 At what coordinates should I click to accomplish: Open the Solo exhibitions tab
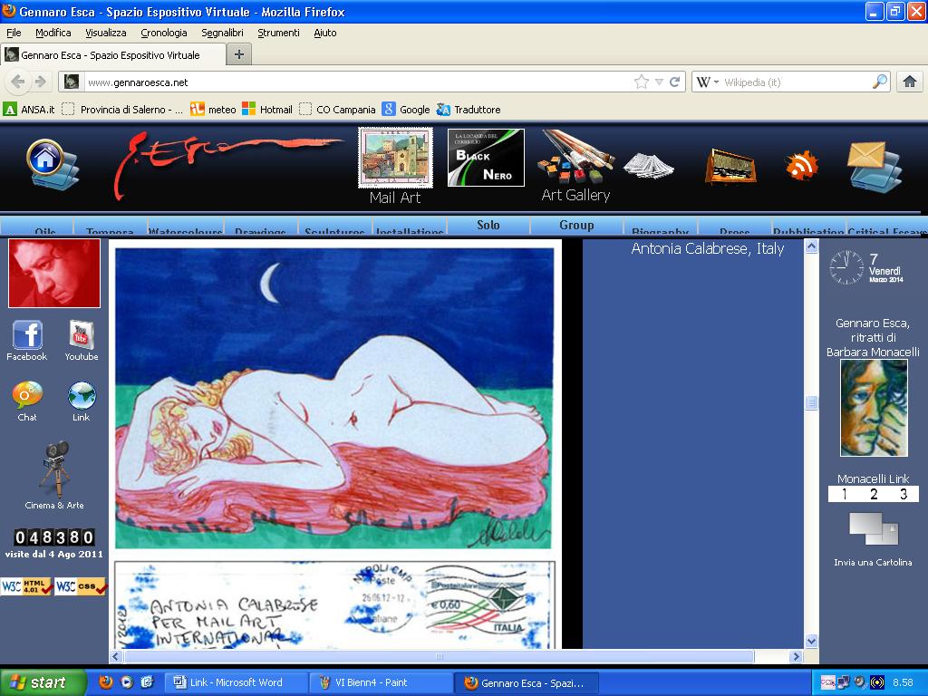tap(488, 225)
